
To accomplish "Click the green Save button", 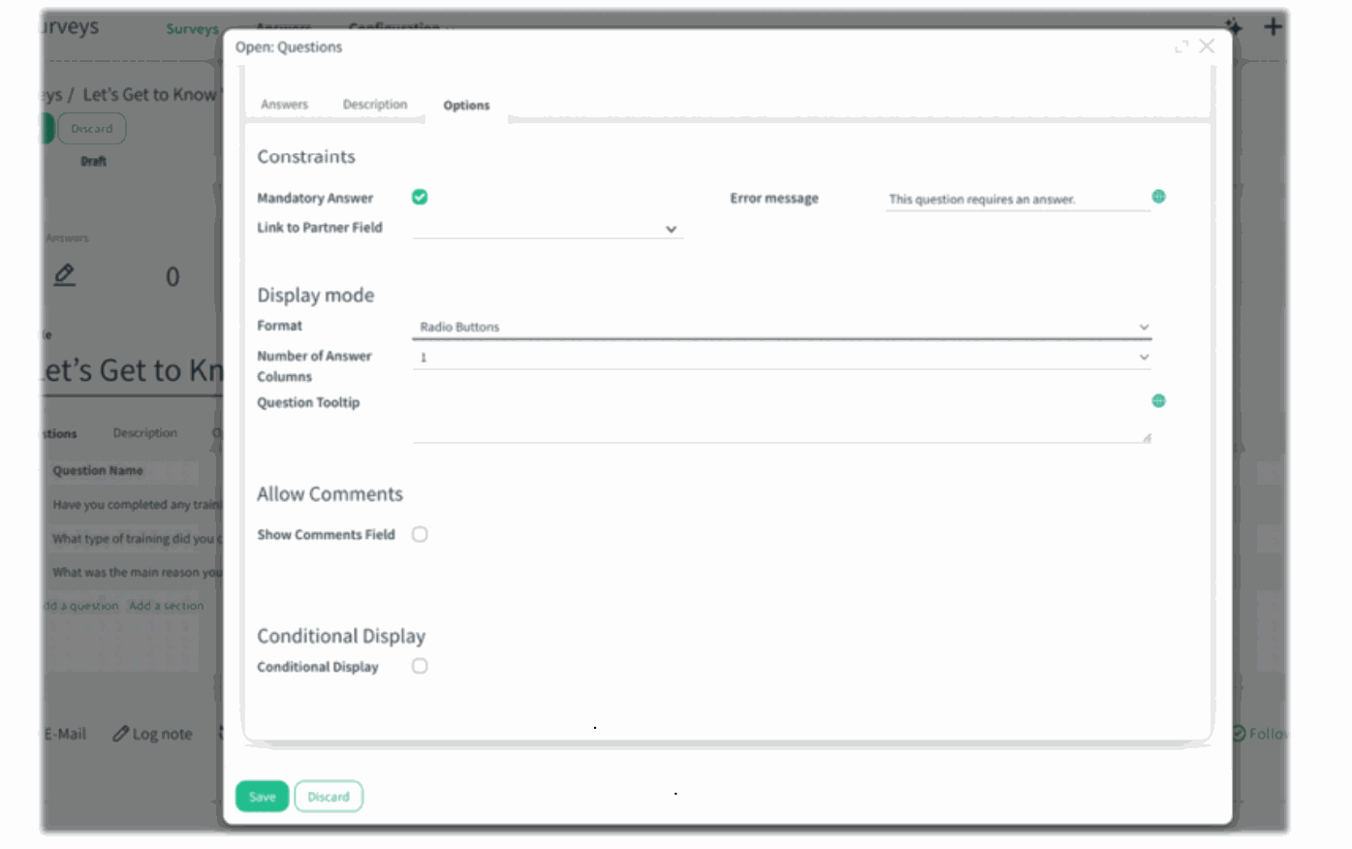I will point(262,797).
